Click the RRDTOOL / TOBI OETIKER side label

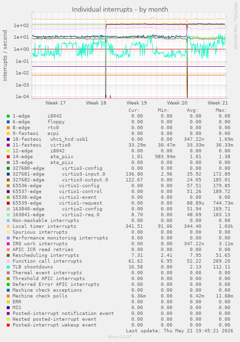click(x=235, y=26)
